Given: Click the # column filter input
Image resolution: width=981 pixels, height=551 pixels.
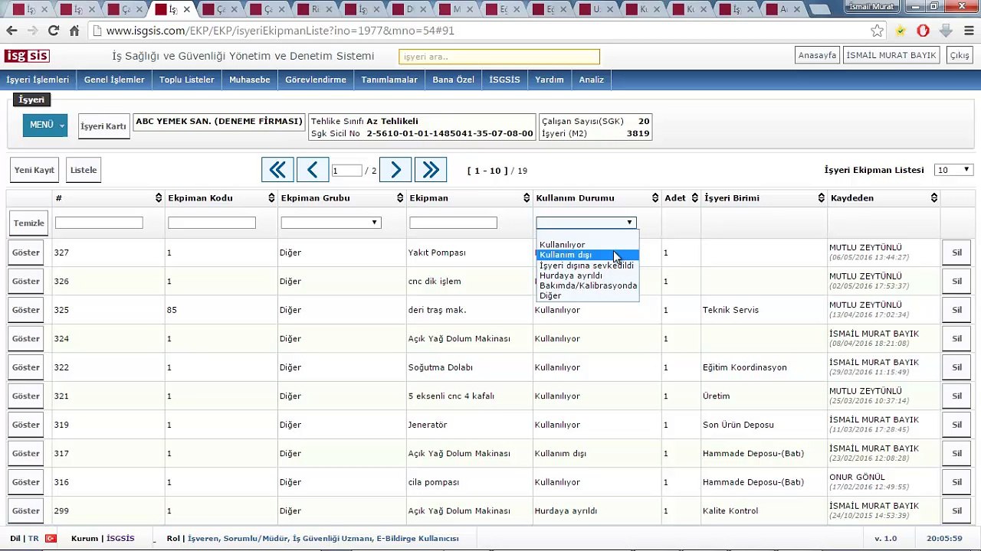Looking at the screenshot, I should (99, 223).
